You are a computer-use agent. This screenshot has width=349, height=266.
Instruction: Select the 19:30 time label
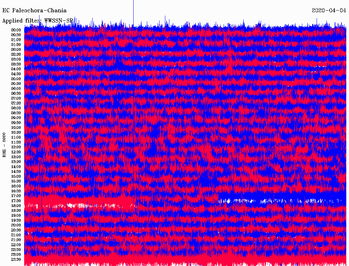(16, 220)
